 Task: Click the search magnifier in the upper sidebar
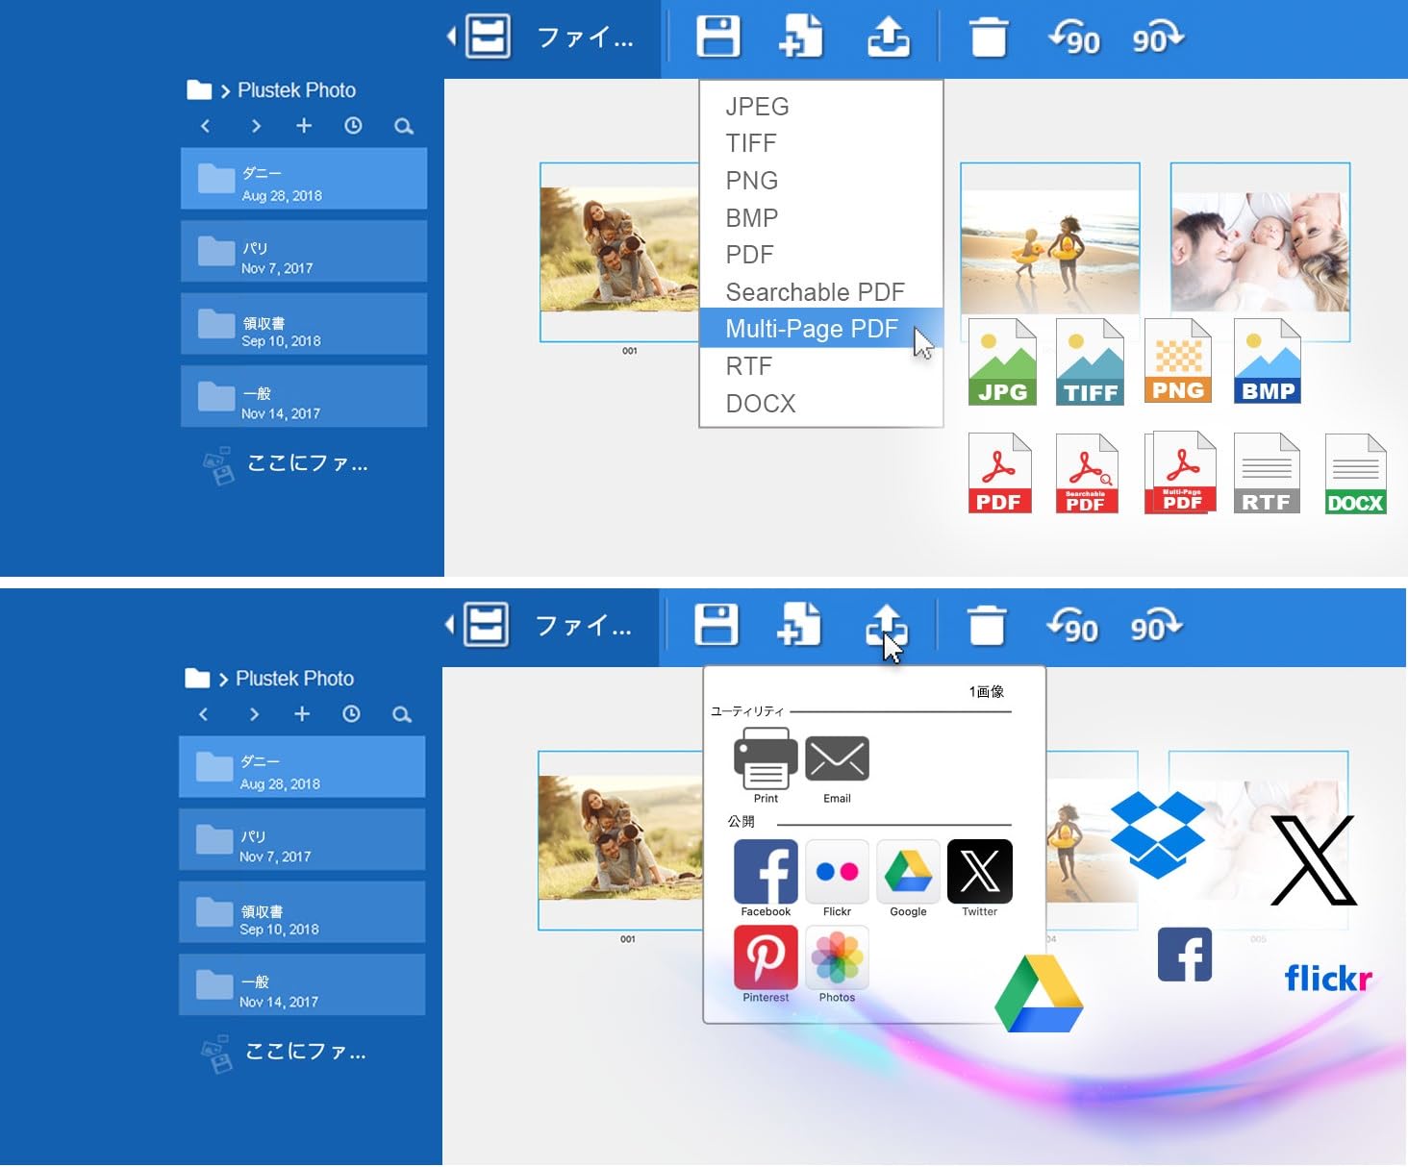404,126
